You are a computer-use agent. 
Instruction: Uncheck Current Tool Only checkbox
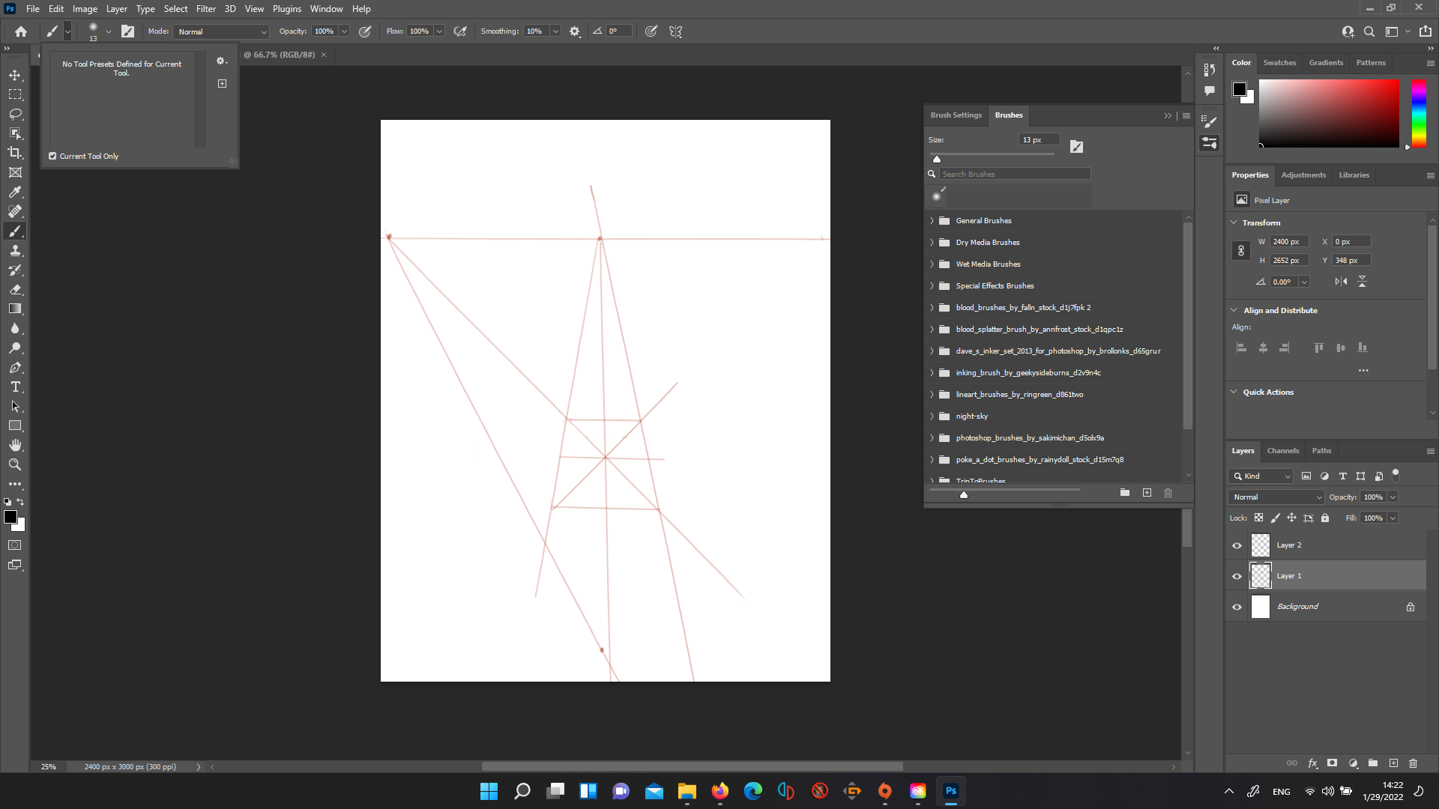[52, 156]
